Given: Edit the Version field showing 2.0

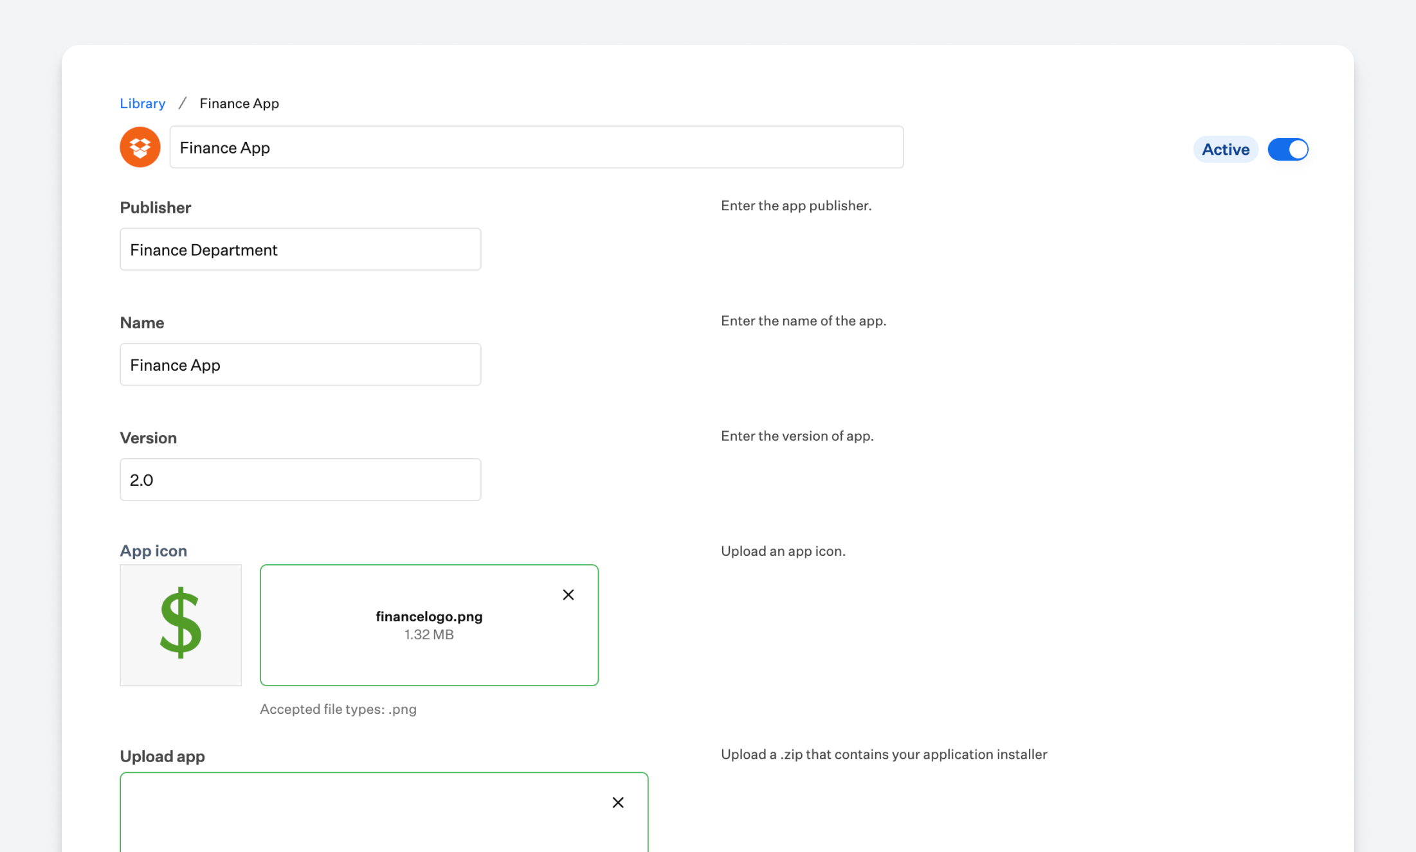Looking at the screenshot, I should pos(300,479).
